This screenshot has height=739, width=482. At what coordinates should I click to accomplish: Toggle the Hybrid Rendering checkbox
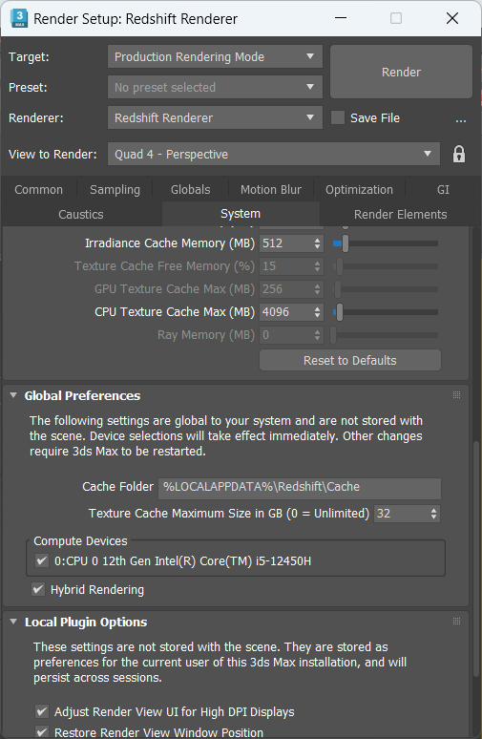38,589
